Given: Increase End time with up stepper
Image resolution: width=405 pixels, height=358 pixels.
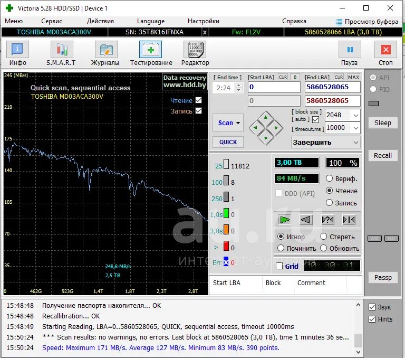Looking at the screenshot, I should click(239, 85).
